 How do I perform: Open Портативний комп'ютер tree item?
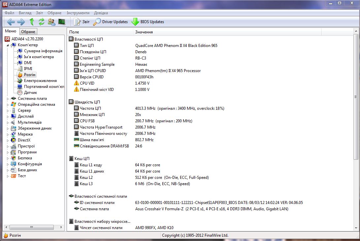[41, 87]
